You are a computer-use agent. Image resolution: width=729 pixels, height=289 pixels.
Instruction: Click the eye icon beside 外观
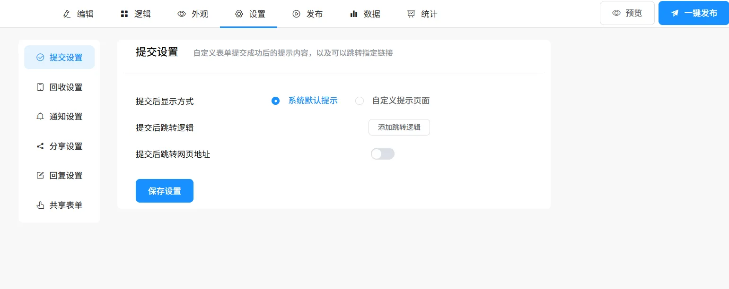(182, 14)
